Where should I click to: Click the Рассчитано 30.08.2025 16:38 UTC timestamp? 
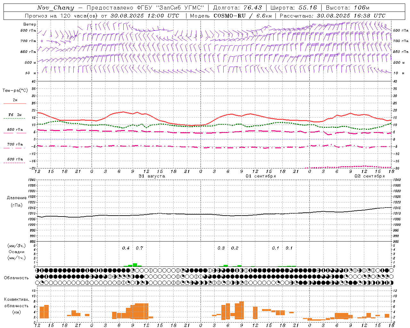point(332,16)
